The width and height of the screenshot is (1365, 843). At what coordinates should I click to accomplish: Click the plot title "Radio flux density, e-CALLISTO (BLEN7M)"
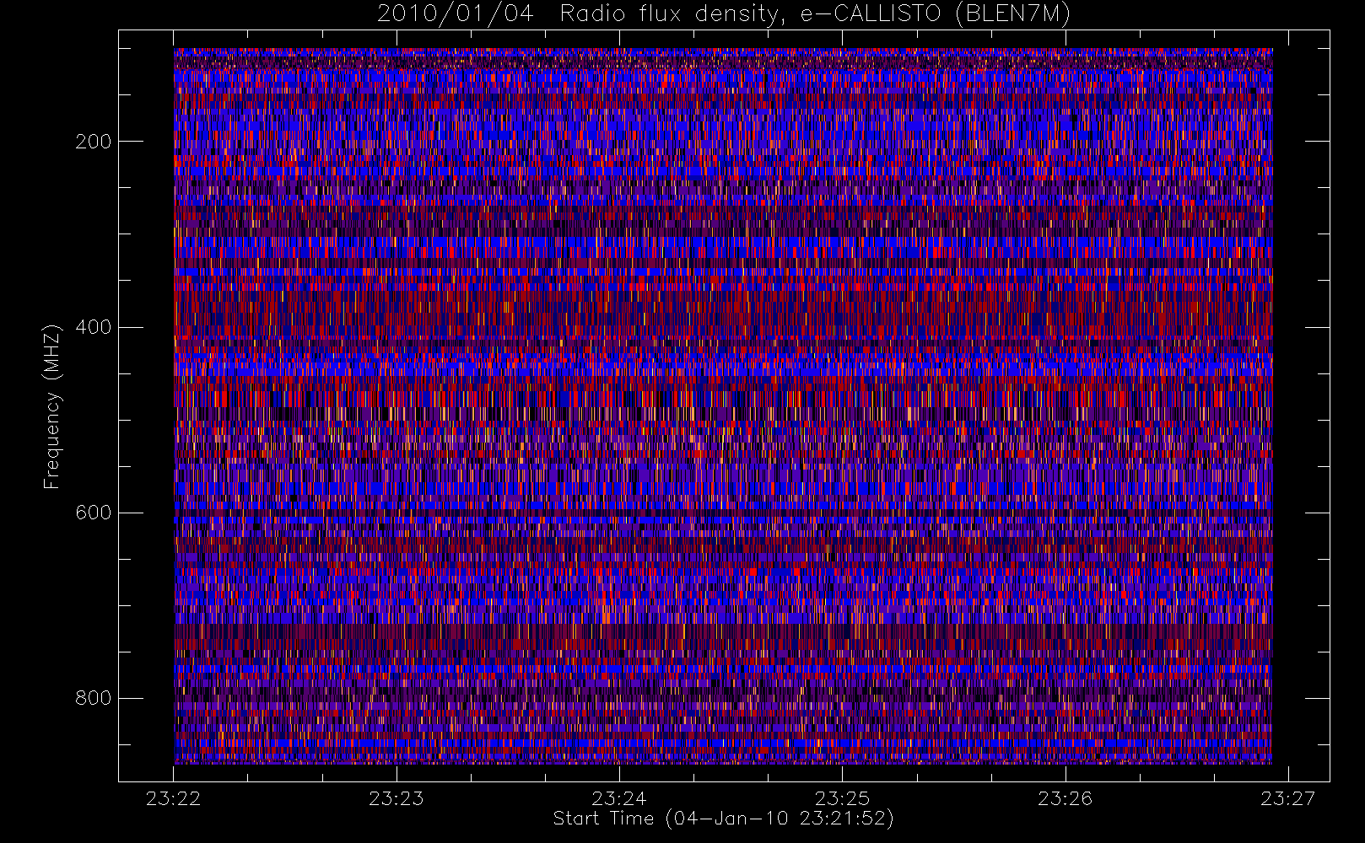pos(815,13)
